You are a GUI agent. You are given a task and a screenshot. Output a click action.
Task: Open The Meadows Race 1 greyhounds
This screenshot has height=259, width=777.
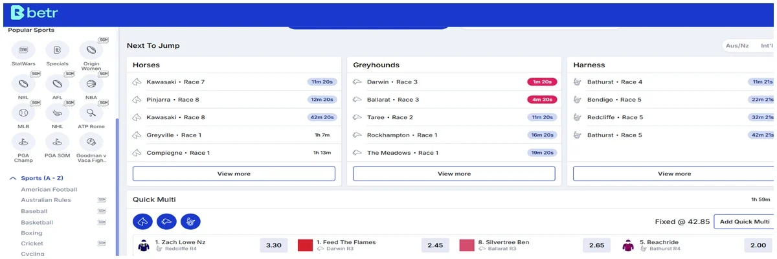(454, 153)
